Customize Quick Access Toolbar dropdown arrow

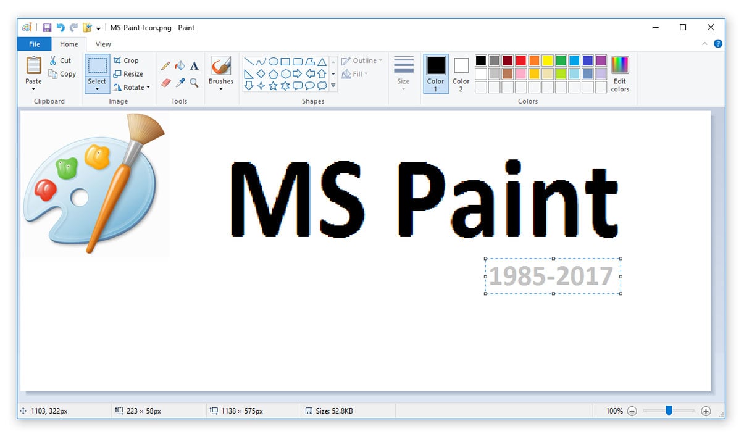(x=99, y=28)
